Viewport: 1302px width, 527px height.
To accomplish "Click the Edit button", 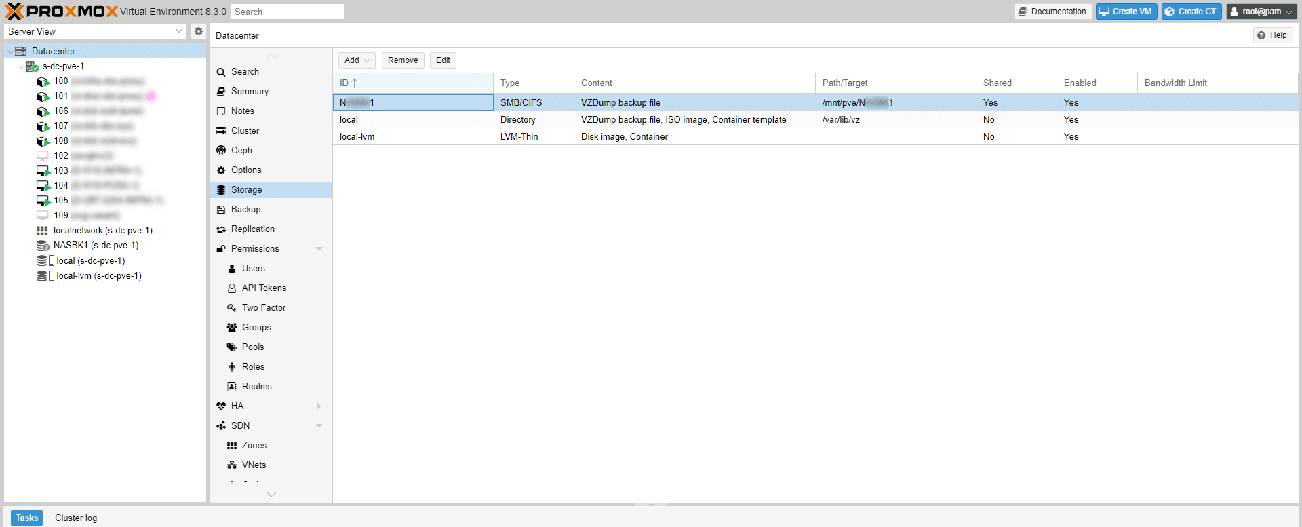I will point(443,60).
